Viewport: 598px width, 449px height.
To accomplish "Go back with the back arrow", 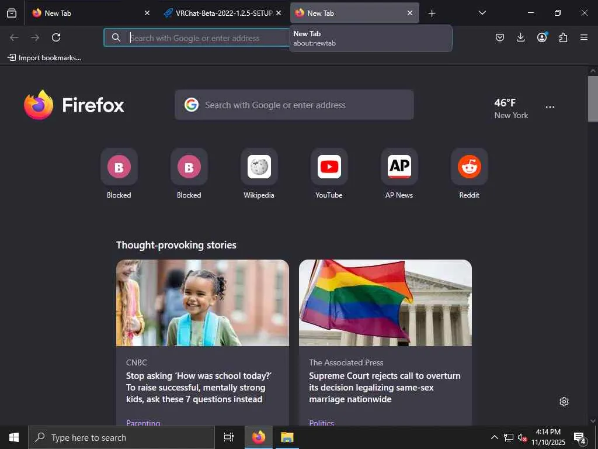I will pos(14,37).
